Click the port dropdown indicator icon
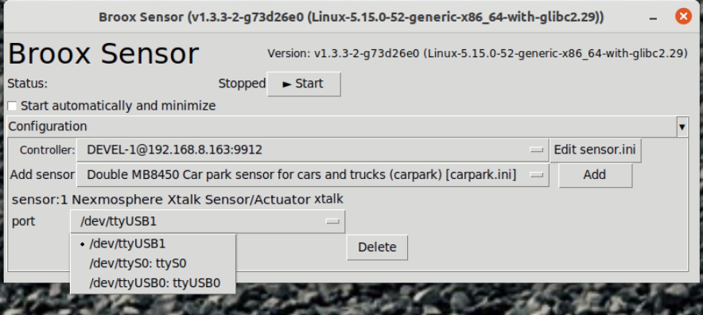This screenshot has height=315, width=703. tap(332, 222)
